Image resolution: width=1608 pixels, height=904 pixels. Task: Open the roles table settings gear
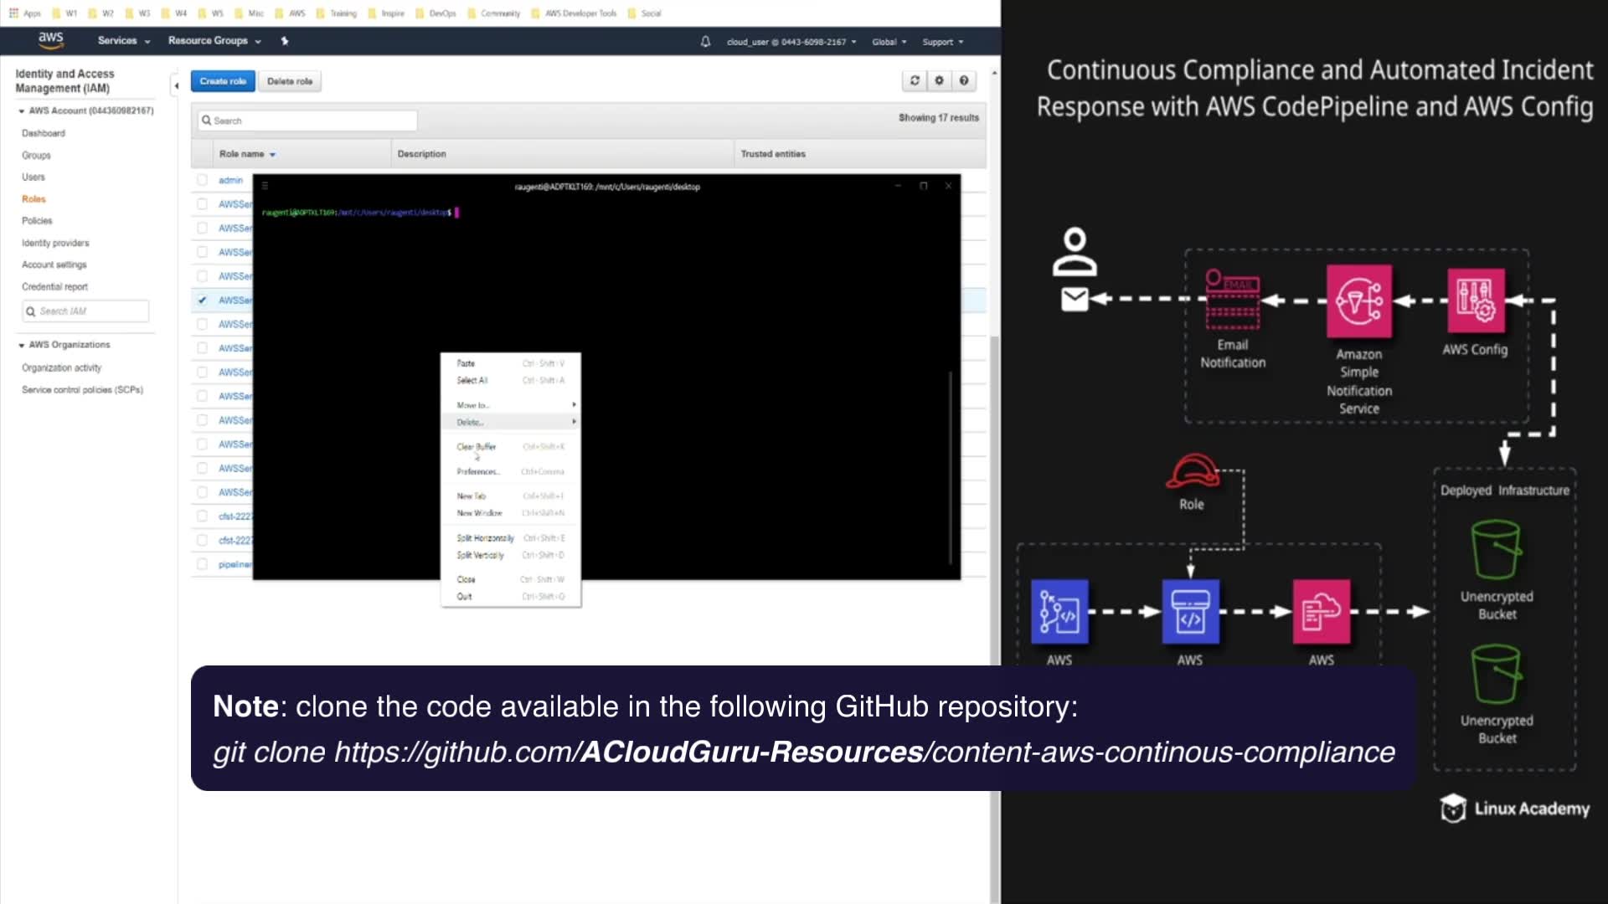pos(939,81)
